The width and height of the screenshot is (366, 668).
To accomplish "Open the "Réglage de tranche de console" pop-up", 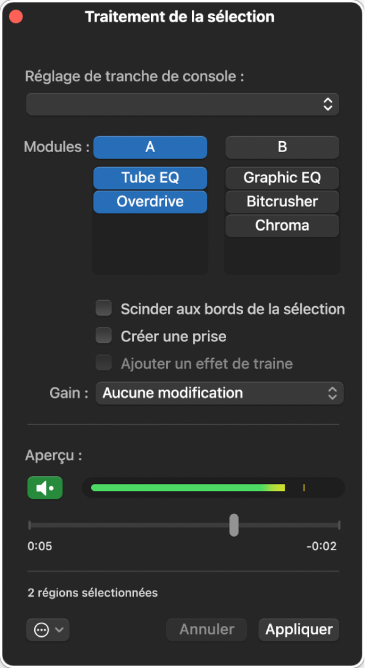I will click(x=182, y=104).
